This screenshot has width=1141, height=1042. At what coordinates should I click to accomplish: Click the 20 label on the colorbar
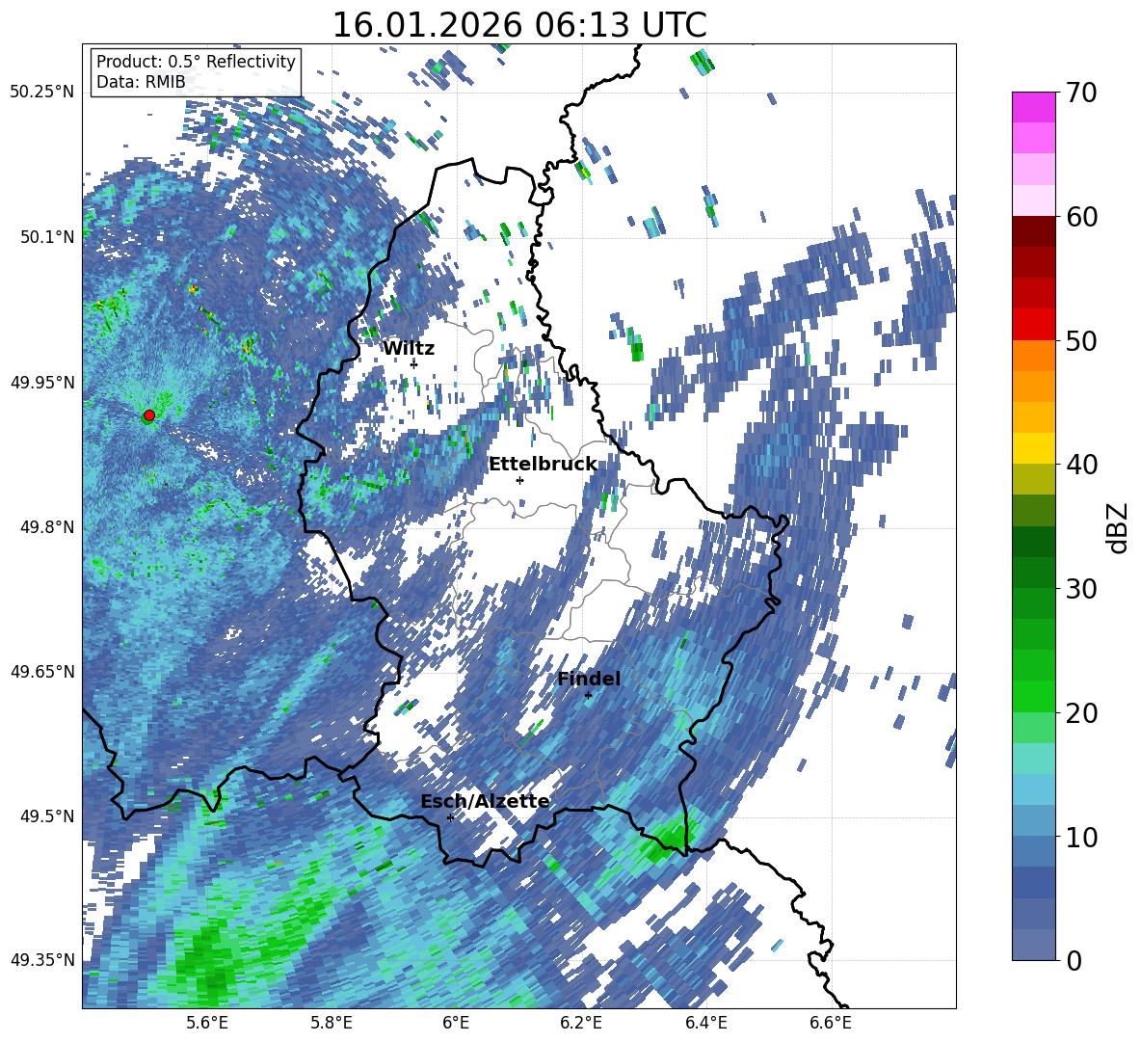(1080, 713)
